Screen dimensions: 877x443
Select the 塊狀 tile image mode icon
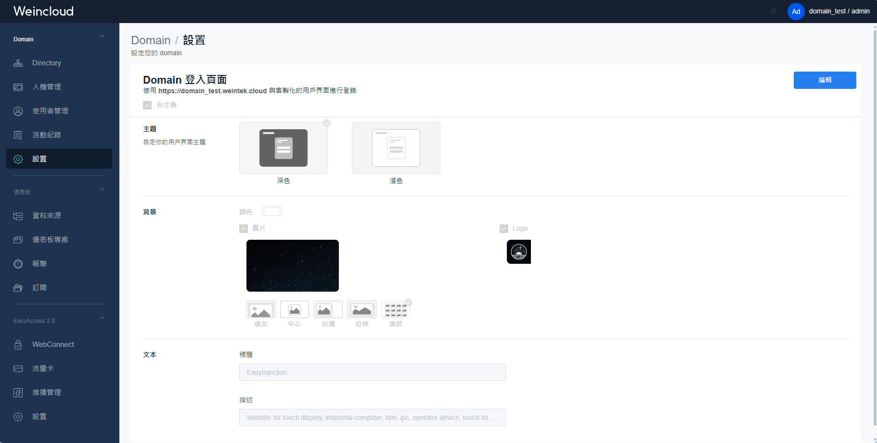pos(396,309)
